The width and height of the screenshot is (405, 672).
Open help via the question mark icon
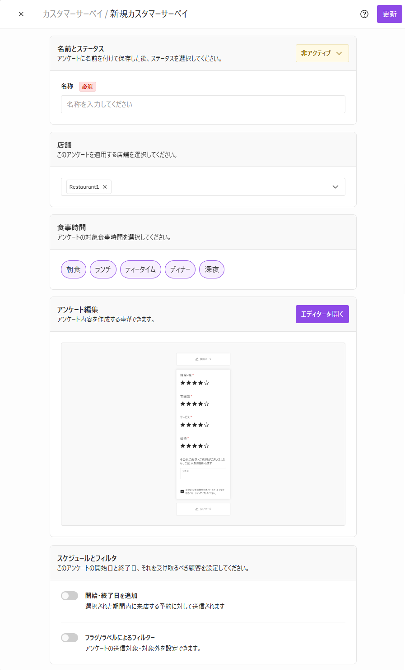click(x=364, y=14)
